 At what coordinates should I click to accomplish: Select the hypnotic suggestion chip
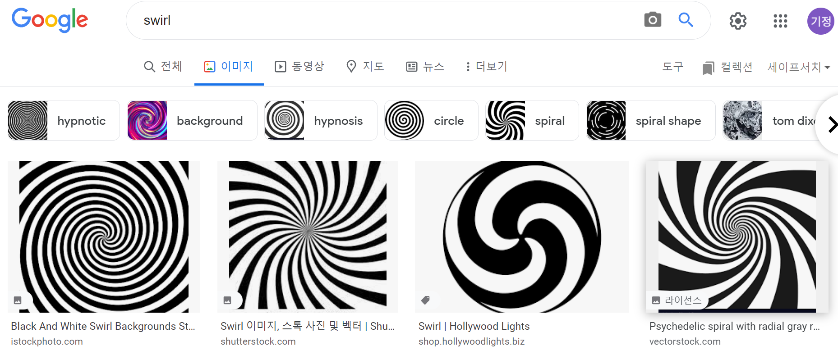pyautogui.click(x=64, y=120)
